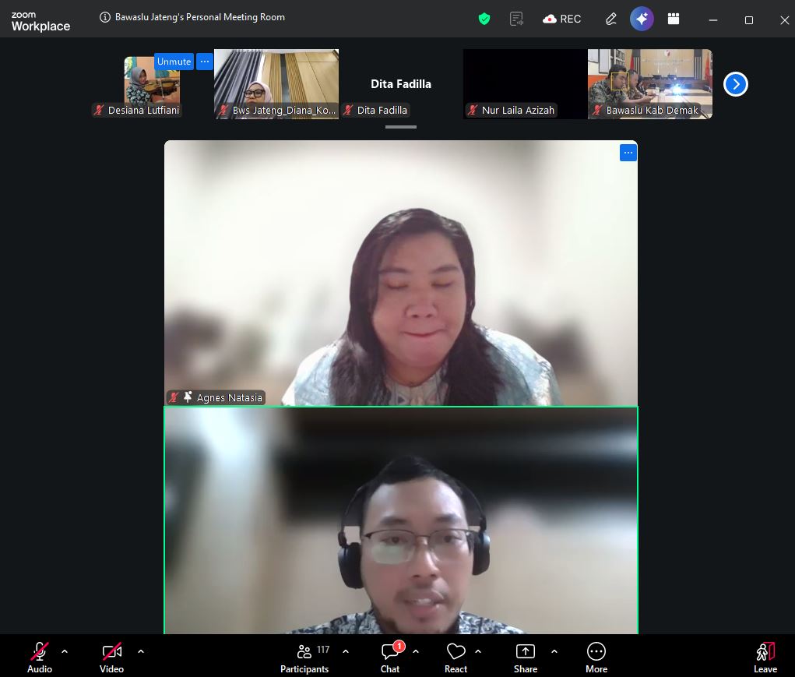Open the Chat panel

point(390,658)
